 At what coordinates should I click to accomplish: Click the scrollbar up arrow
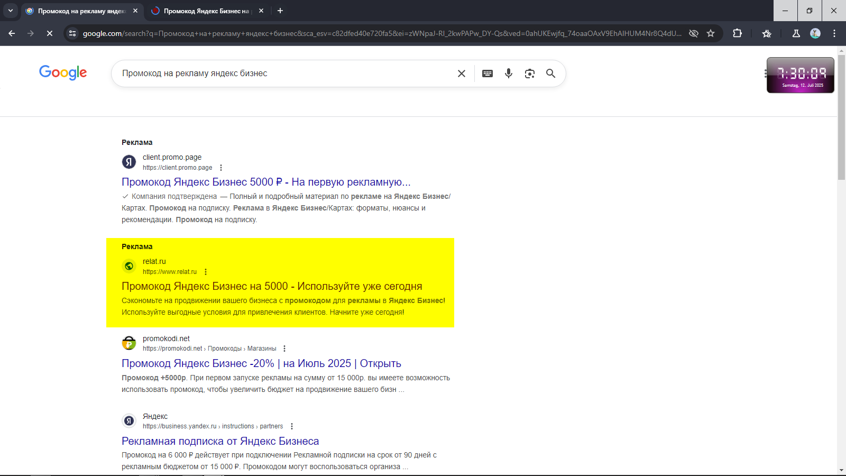[841, 50]
